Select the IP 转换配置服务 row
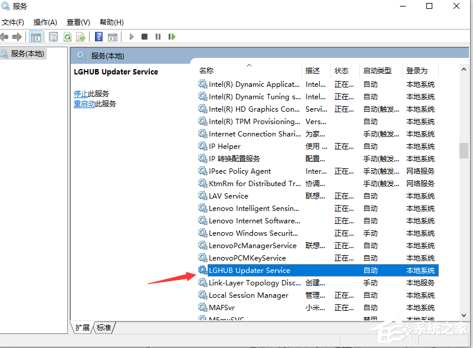Screen dimensions: 473x348 coord(318,158)
